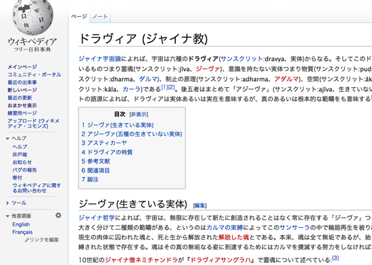Jump to contents item 4 ドラヴィアの特質
The height and width of the screenshot is (265, 372).
click(x=107, y=152)
